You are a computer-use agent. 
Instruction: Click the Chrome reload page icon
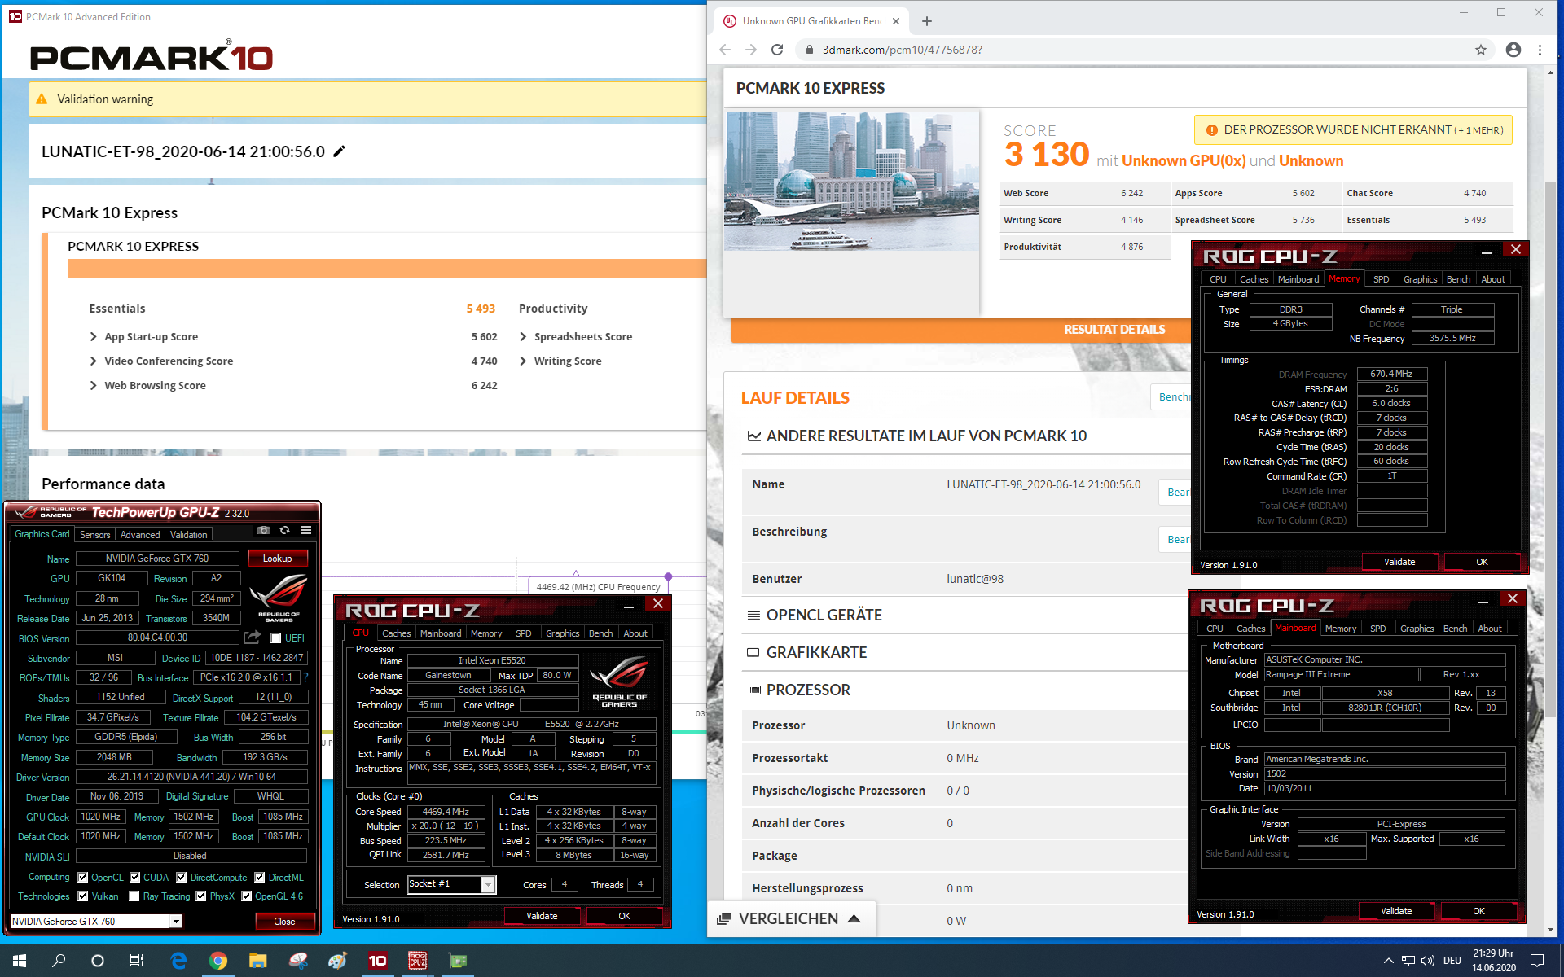coord(777,50)
